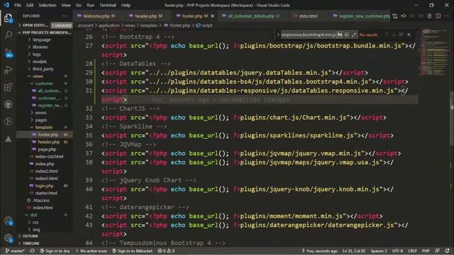The width and height of the screenshot is (454, 255).
Task: Open the Accounts icon in activity bar
Action: 8,221
